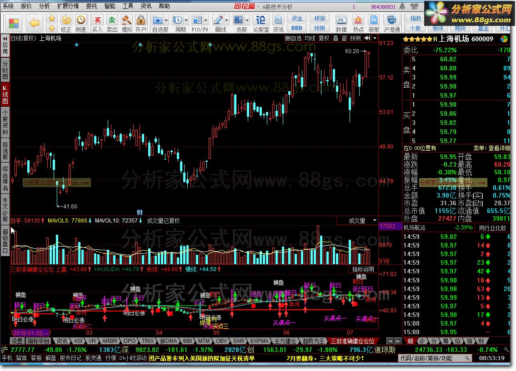Click the notification bell icon
Image resolution: width=516 pixels, height=371 pixels.
[x=402, y=6]
